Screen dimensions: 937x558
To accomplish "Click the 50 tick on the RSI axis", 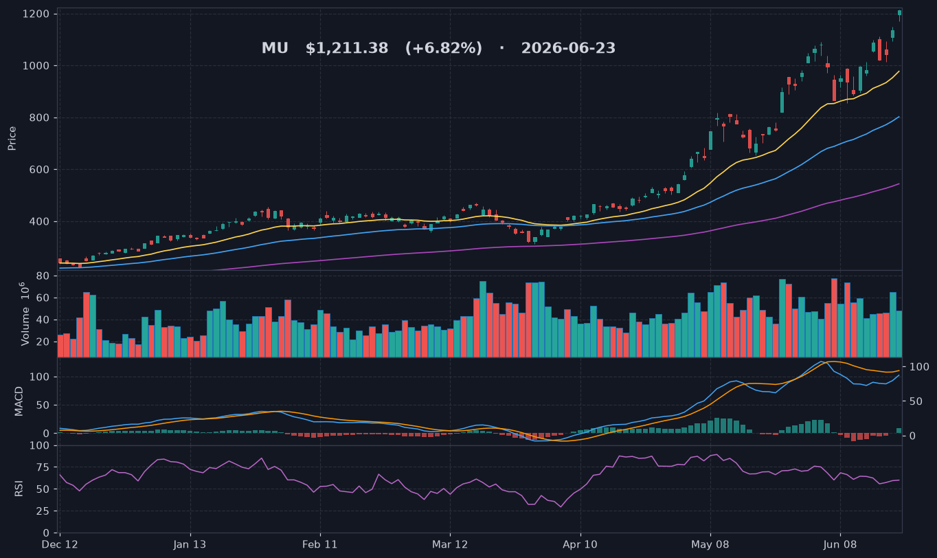I will pos(43,490).
